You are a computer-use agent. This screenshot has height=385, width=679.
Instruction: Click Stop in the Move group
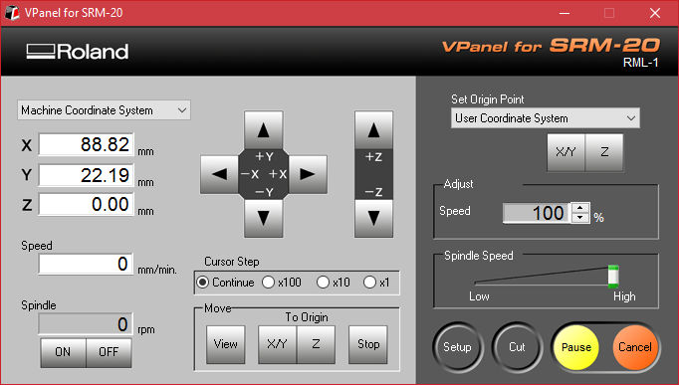pyautogui.click(x=368, y=344)
